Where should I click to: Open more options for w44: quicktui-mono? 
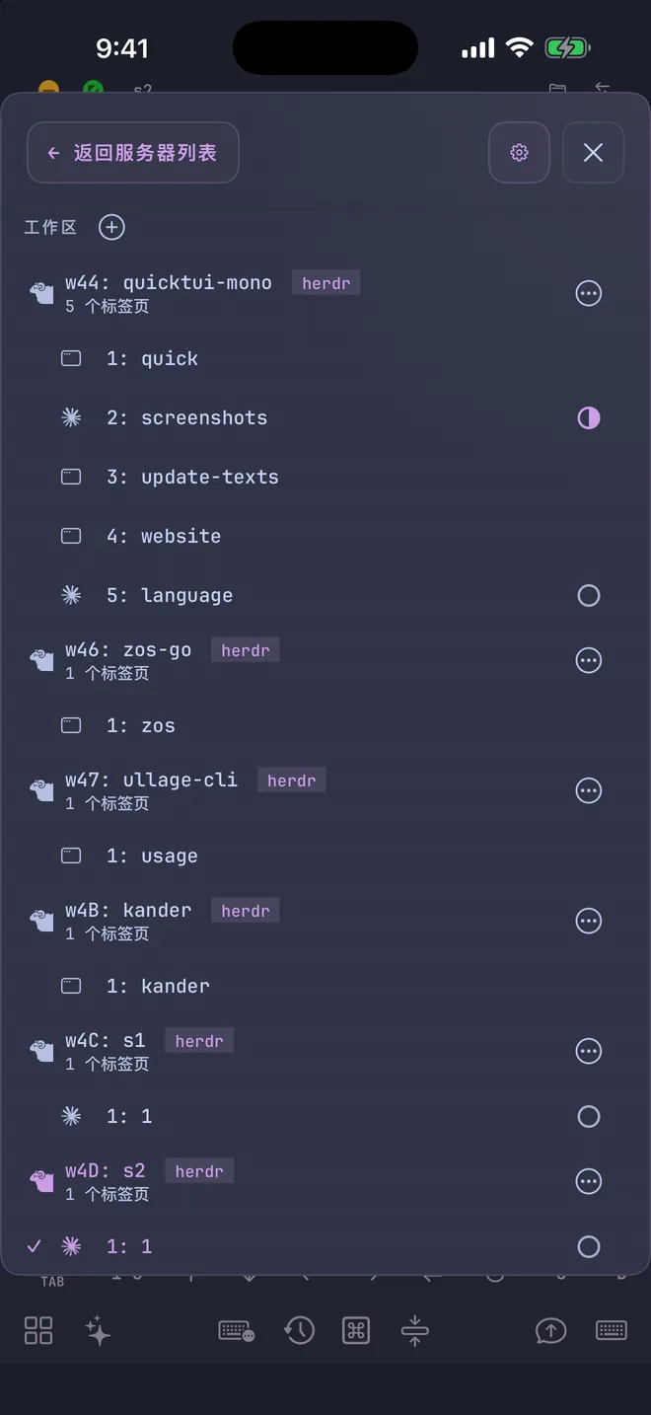(x=589, y=293)
